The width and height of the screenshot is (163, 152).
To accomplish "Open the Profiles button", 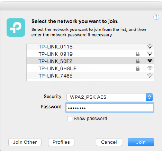I will 61,142.
